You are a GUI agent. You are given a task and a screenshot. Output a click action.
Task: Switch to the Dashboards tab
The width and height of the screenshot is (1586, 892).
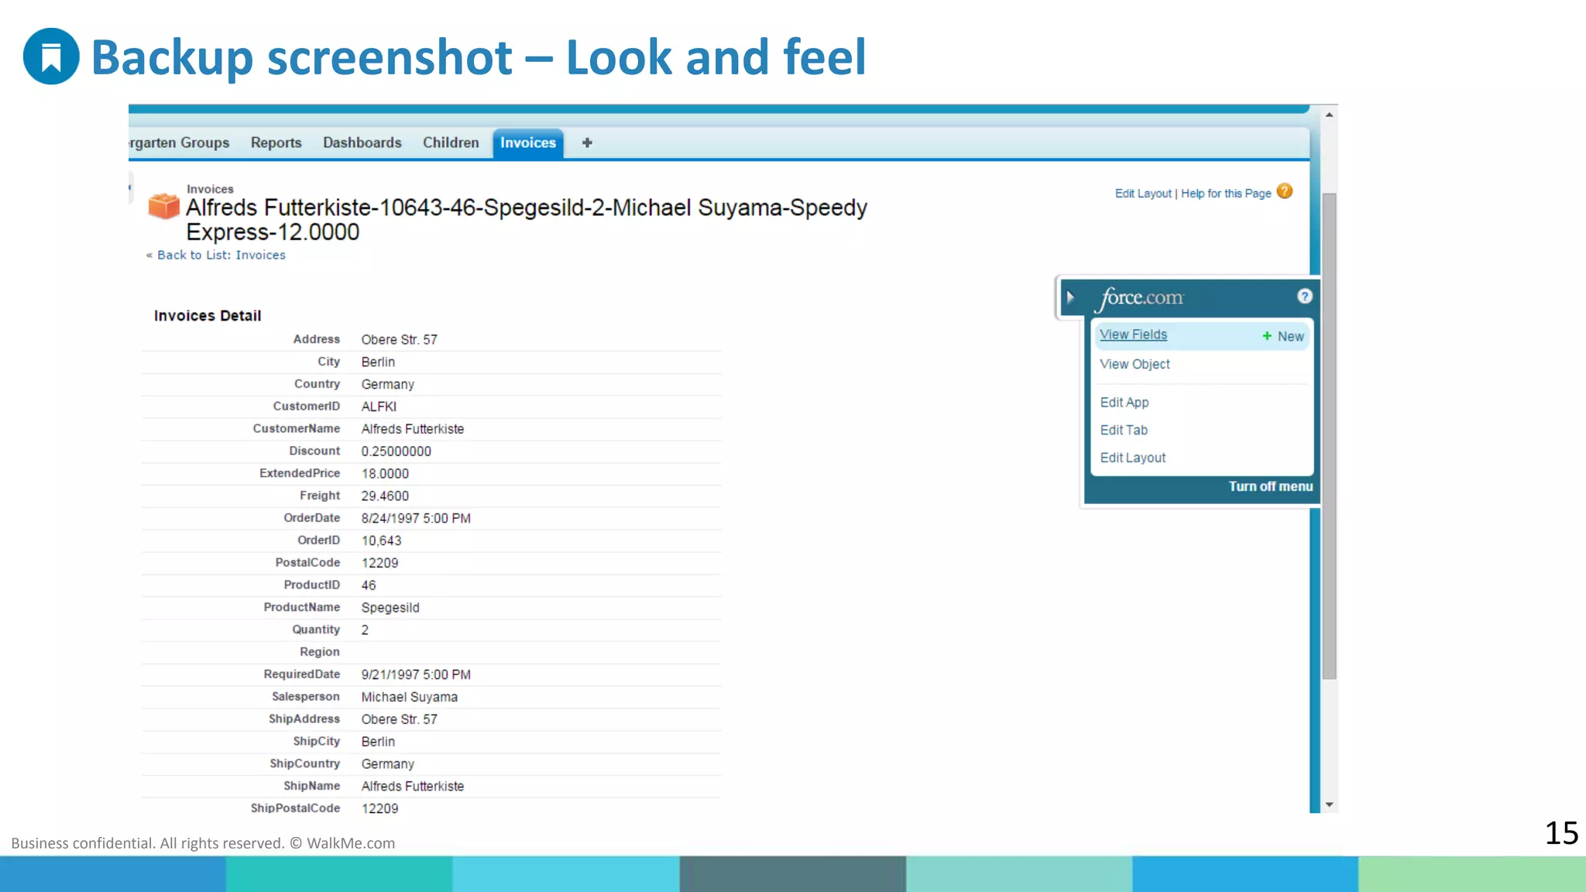click(362, 142)
